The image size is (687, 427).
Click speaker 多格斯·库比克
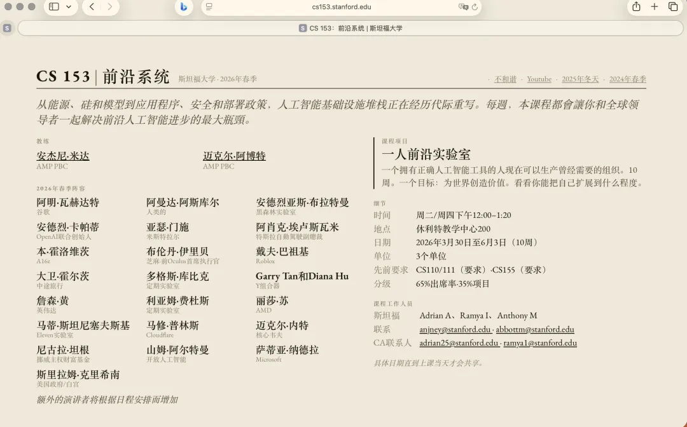pos(177,276)
